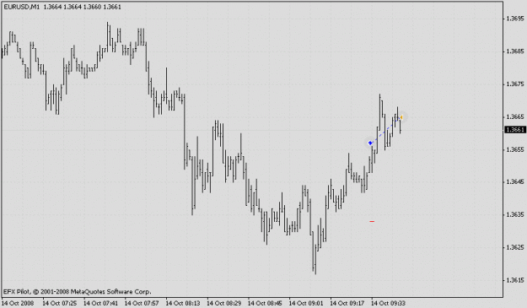Click price axis label 1.3625
Image resolution: width=527 pixels, height=308 pixels.
tap(515, 247)
